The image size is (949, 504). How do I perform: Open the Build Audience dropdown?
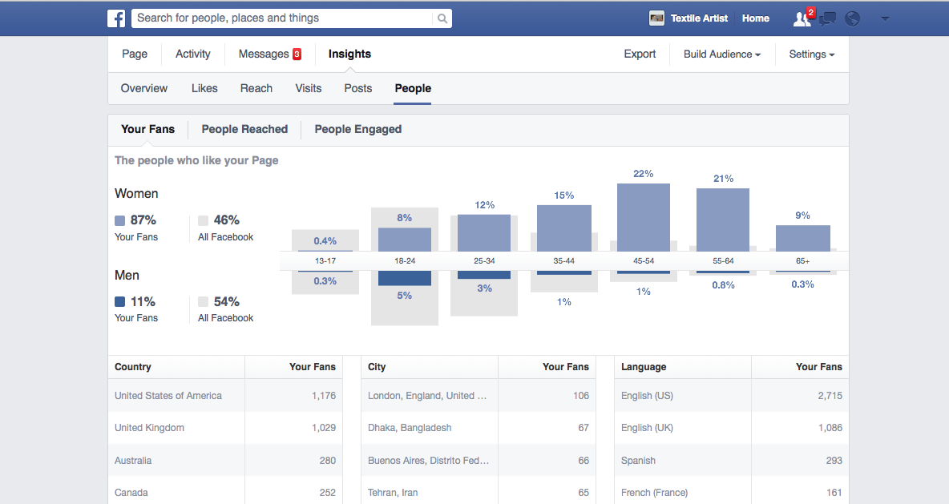click(722, 54)
